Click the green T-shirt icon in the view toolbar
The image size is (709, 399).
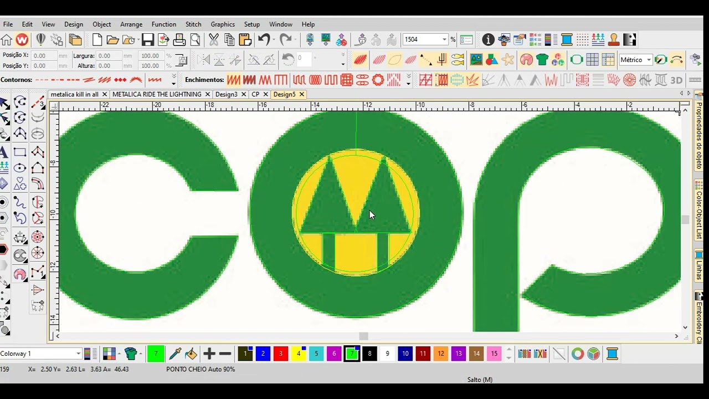point(542,59)
